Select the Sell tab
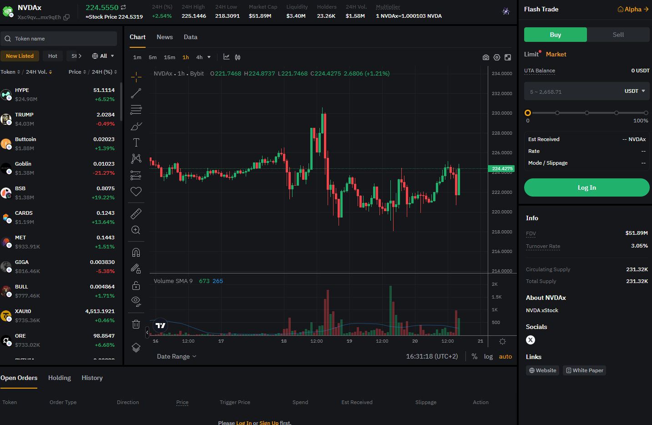 (x=618, y=35)
